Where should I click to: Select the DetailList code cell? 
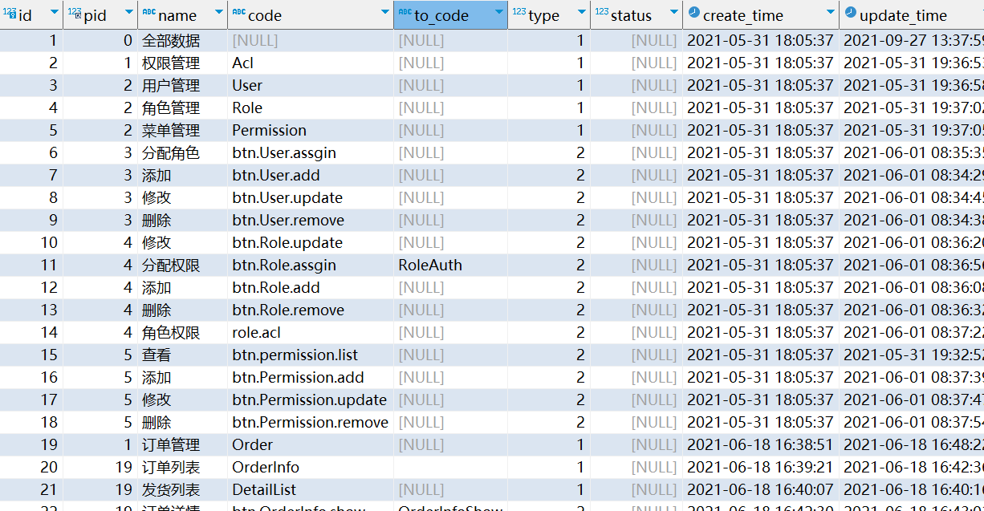[264, 490]
